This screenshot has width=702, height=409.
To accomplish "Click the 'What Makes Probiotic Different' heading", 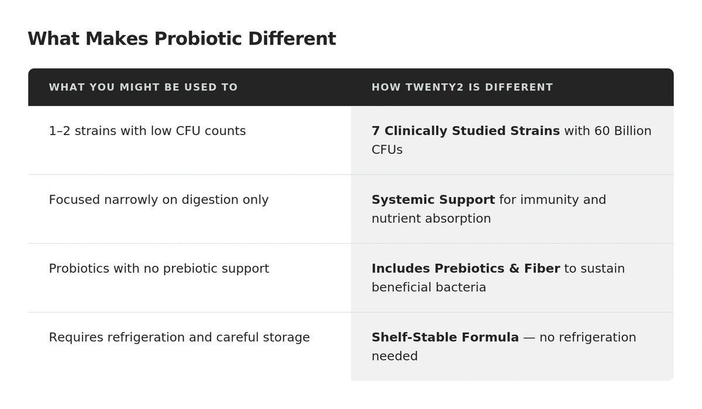I will click(181, 39).
